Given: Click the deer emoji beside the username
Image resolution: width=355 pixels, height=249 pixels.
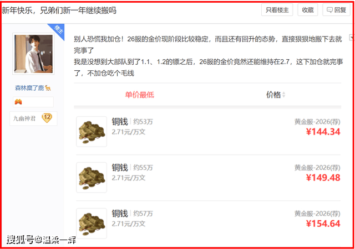Looking at the screenshot, I should [x=48, y=88].
